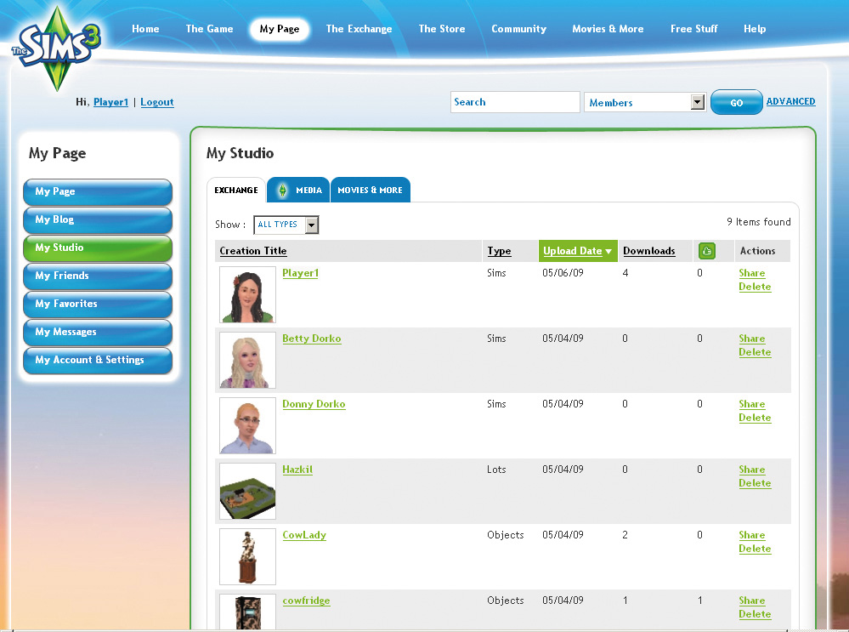Image resolution: width=849 pixels, height=632 pixels.
Task: Click Delete for Hazkil lot
Action: 755,483
